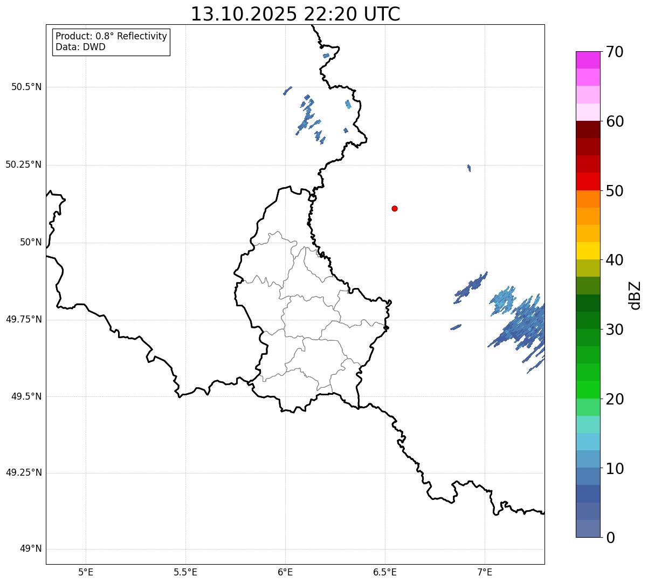
Task: Click the longitude label "6.5°E"
Action: coord(385,572)
